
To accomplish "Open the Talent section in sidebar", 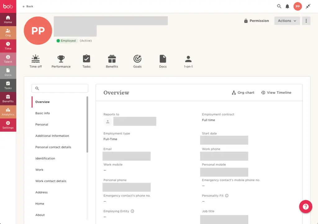I will [x=8, y=59].
